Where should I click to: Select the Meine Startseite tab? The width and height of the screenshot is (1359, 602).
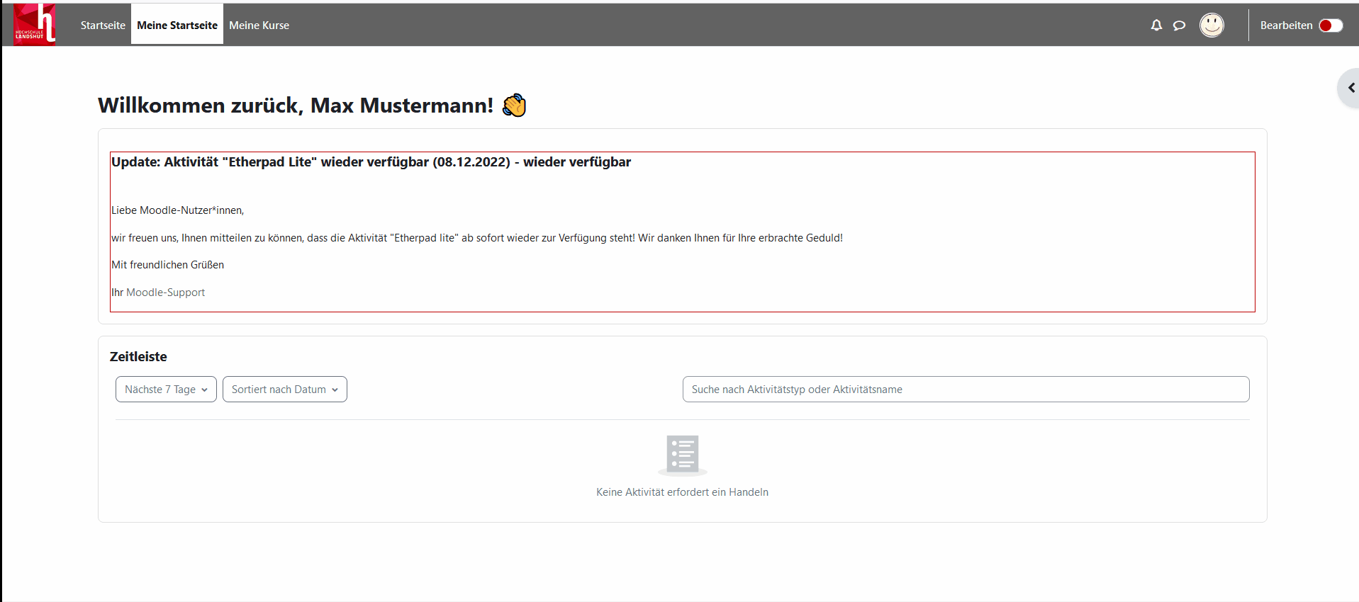coord(177,25)
